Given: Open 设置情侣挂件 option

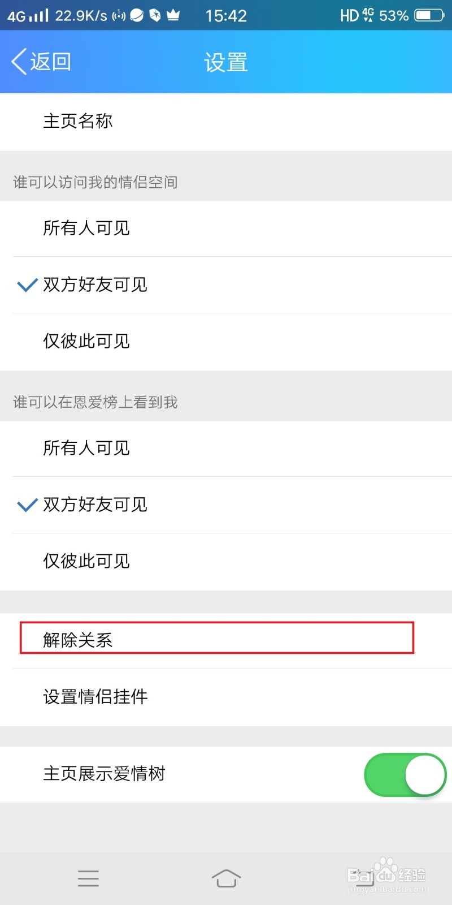Looking at the screenshot, I should point(226,697).
